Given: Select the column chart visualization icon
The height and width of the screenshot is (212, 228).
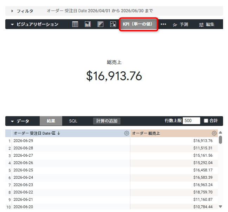Looking at the screenshot, I should (88, 24).
